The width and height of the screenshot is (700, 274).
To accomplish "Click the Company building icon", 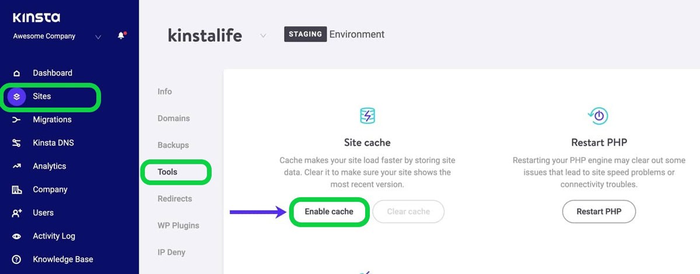I will pyautogui.click(x=16, y=190).
